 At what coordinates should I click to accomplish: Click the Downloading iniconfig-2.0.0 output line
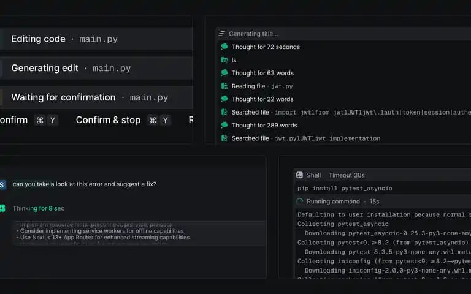pyautogui.click(x=388, y=270)
